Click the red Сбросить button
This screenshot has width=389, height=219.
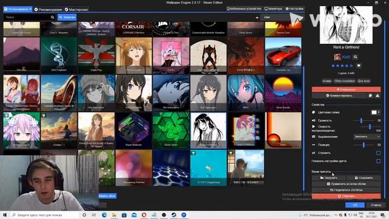coord(346,196)
